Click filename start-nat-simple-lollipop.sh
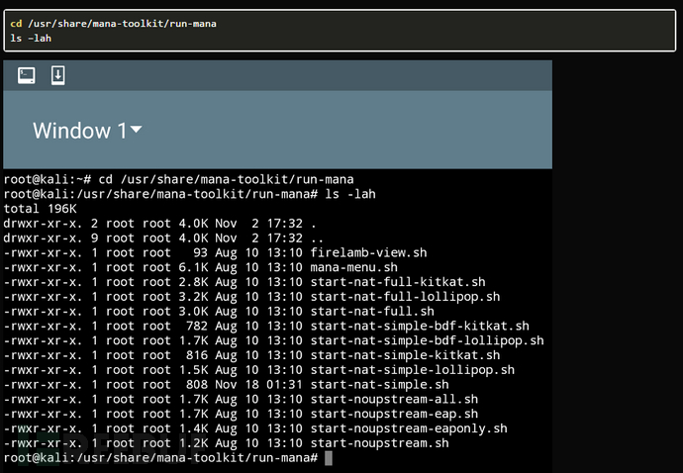Viewport: 683px width, 473px height. pos(413,370)
